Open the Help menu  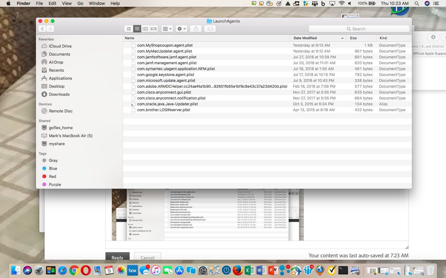click(115, 3)
